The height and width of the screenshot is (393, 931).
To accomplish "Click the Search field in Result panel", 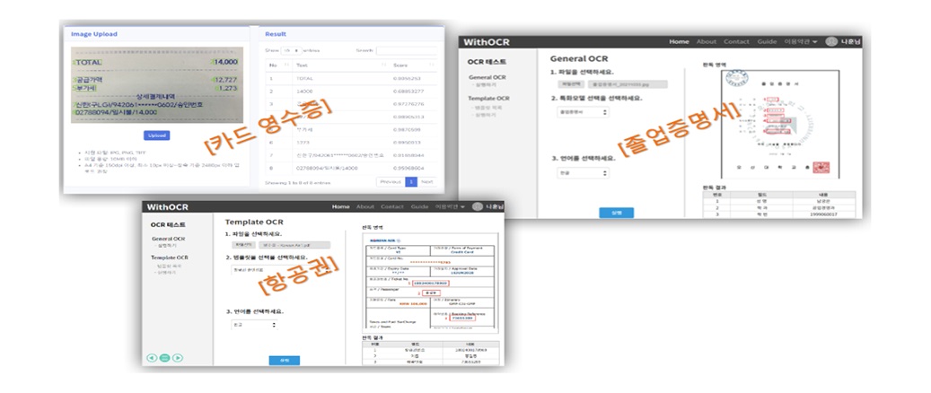I will tap(406, 50).
